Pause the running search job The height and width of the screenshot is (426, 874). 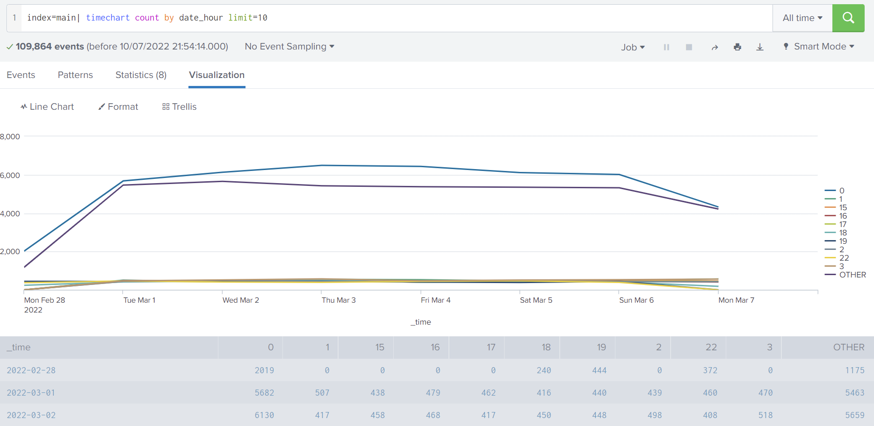coord(666,47)
